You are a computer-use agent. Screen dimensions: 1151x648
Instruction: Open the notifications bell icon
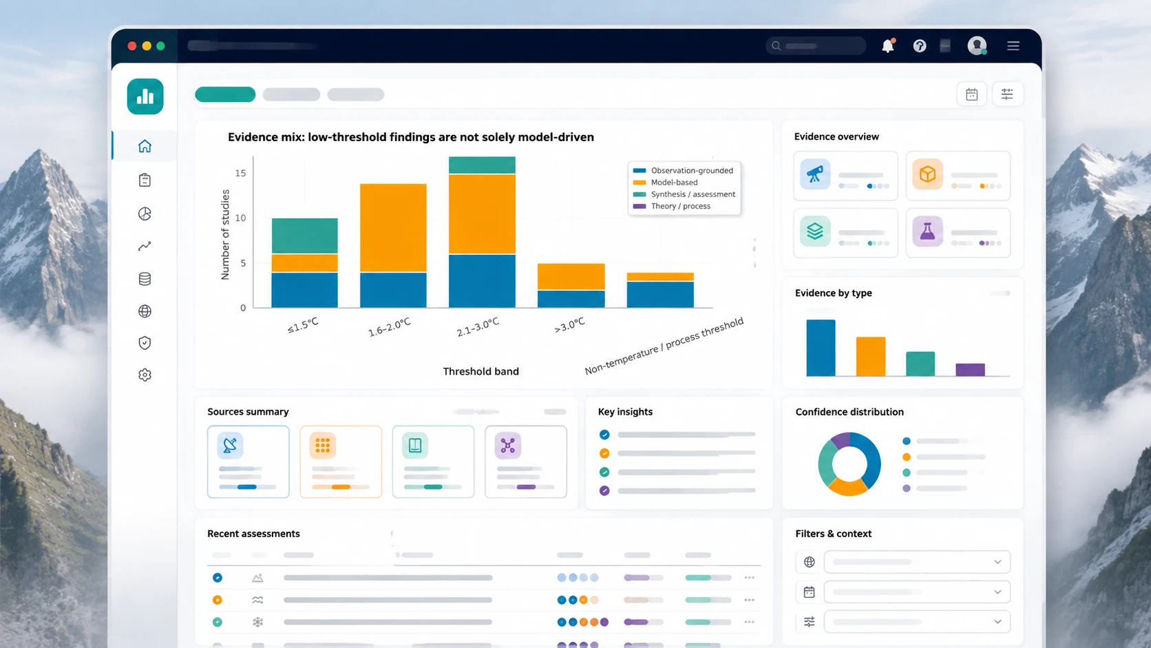click(888, 45)
